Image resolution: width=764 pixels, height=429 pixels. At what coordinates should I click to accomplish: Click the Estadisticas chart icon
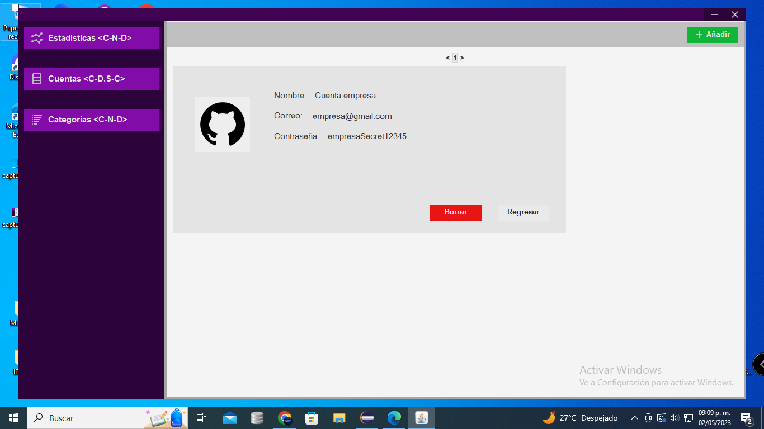pos(37,38)
